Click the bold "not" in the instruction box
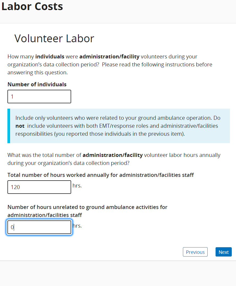Image resolution: width=236 pixels, height=286 pixels. [x=20, y=126]
